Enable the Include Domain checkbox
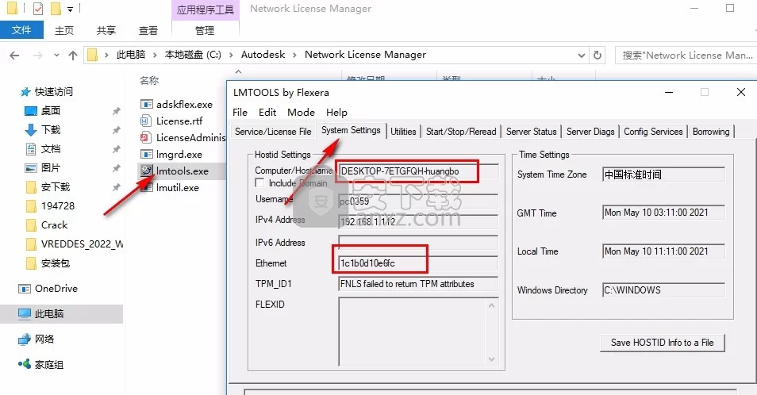 click(260, 183)
